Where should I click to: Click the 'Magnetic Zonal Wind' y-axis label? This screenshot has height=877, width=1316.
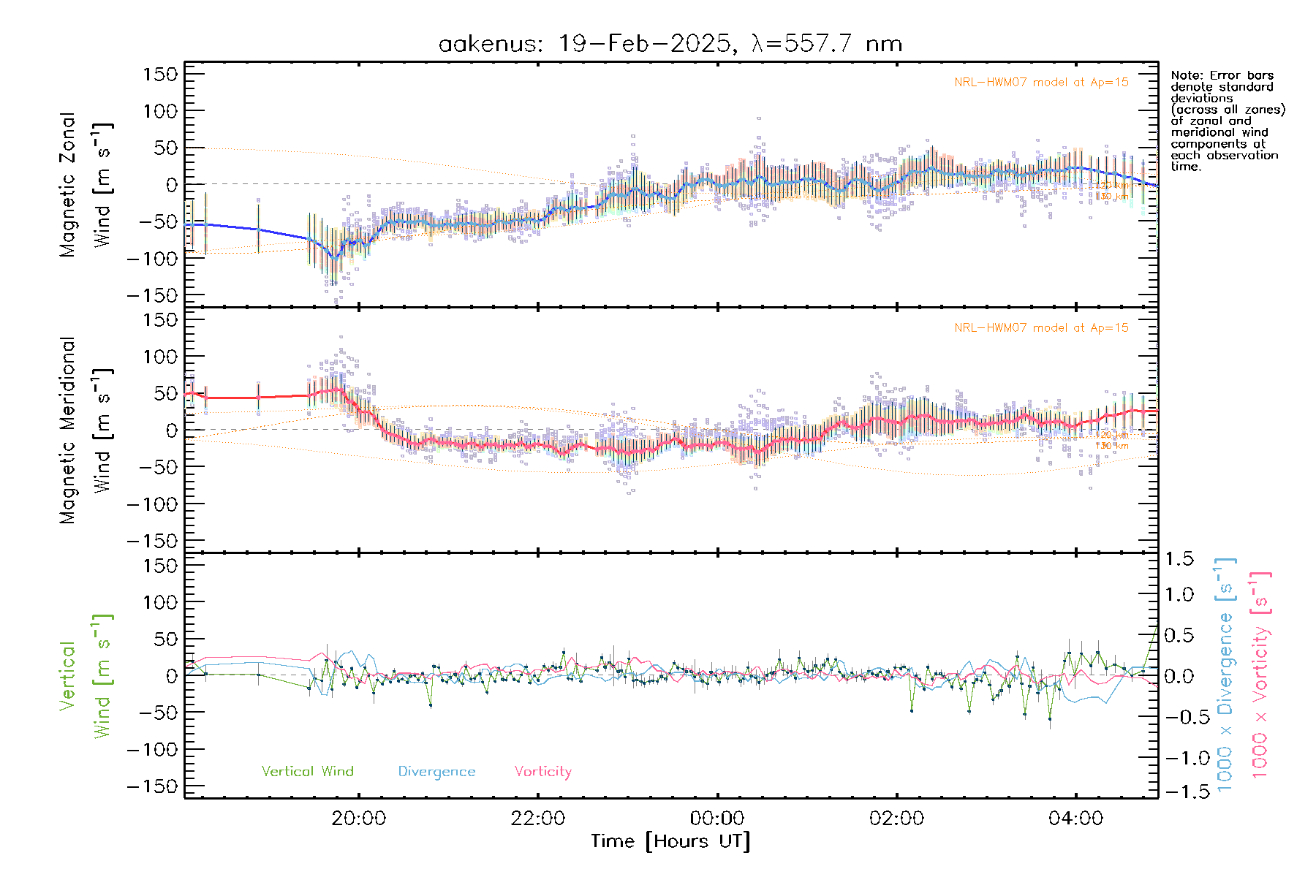click(85, 184)
